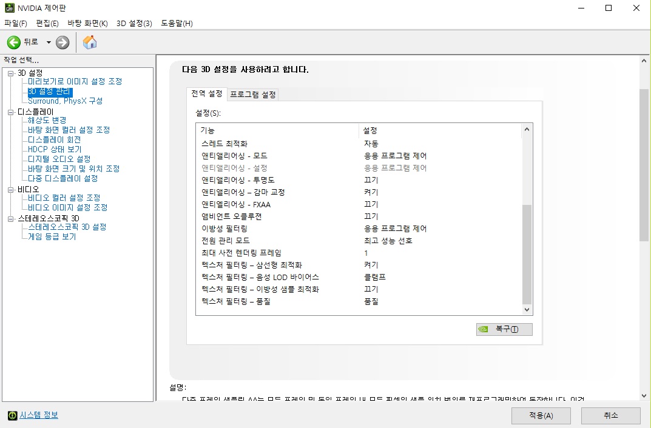Click the 기능 column header

pos(277,130)
